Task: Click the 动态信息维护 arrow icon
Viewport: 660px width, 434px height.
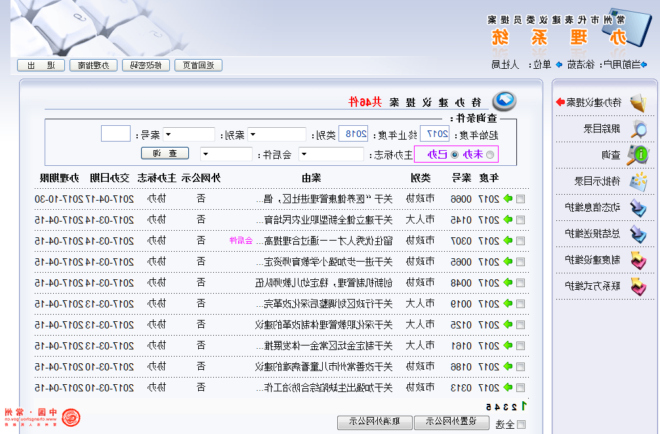Action: (x=638, y=208)
